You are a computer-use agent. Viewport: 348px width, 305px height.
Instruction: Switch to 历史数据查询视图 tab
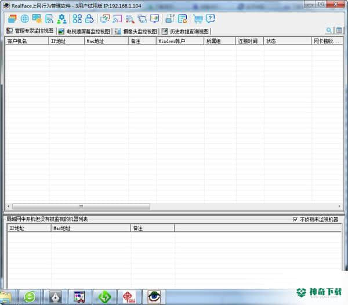pyautogui.click(x=186, y=31)
